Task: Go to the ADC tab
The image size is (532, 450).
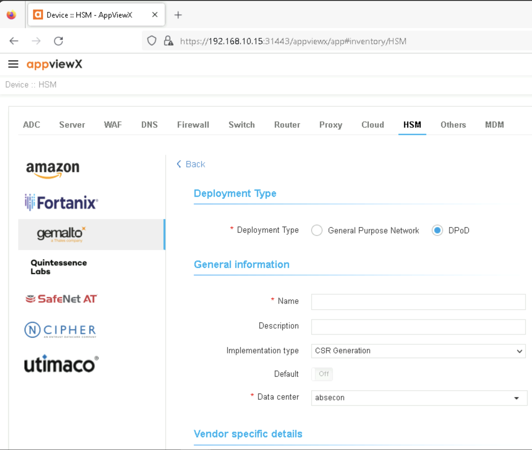Action: 32,125
